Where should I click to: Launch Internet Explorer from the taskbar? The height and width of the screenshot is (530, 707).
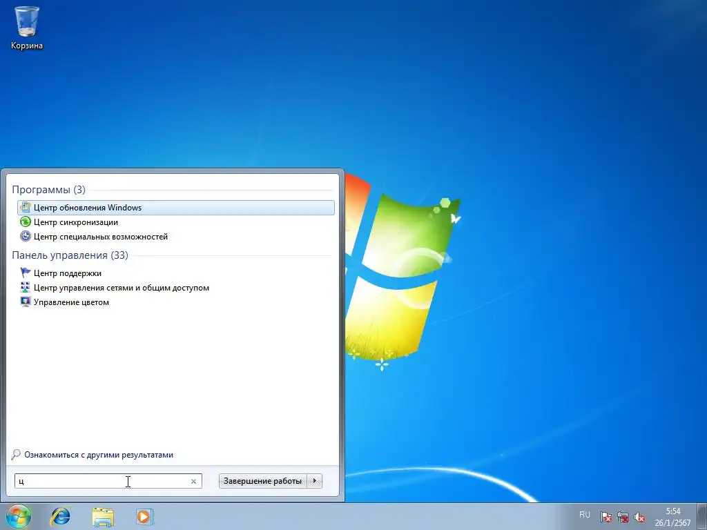click(x=61, y=516)
